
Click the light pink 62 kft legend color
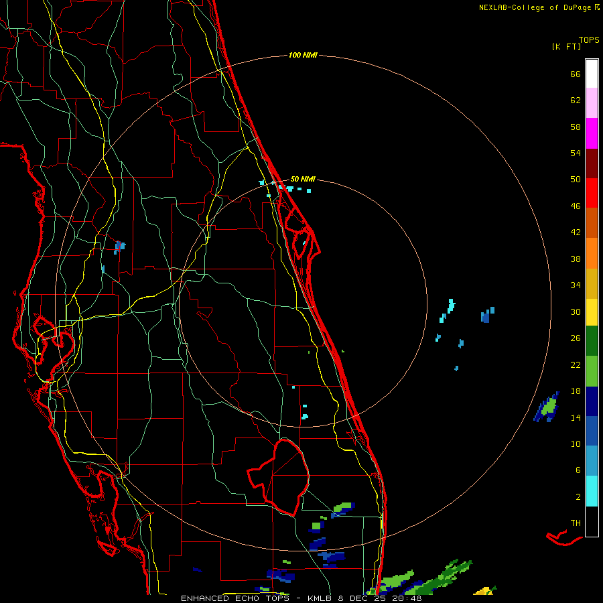click(x=592, y=103)
